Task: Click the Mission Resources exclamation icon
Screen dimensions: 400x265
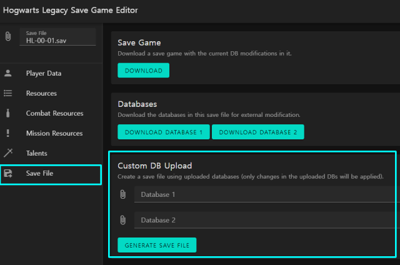Action: point(8,133)
